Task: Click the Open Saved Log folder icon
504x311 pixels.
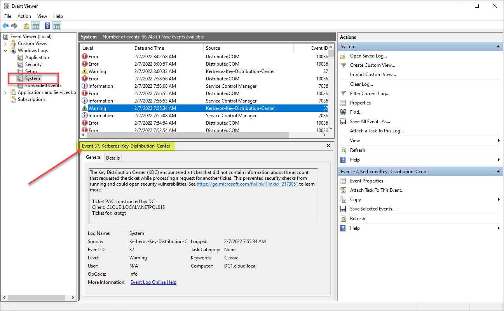Action: (x=343, y=56)
